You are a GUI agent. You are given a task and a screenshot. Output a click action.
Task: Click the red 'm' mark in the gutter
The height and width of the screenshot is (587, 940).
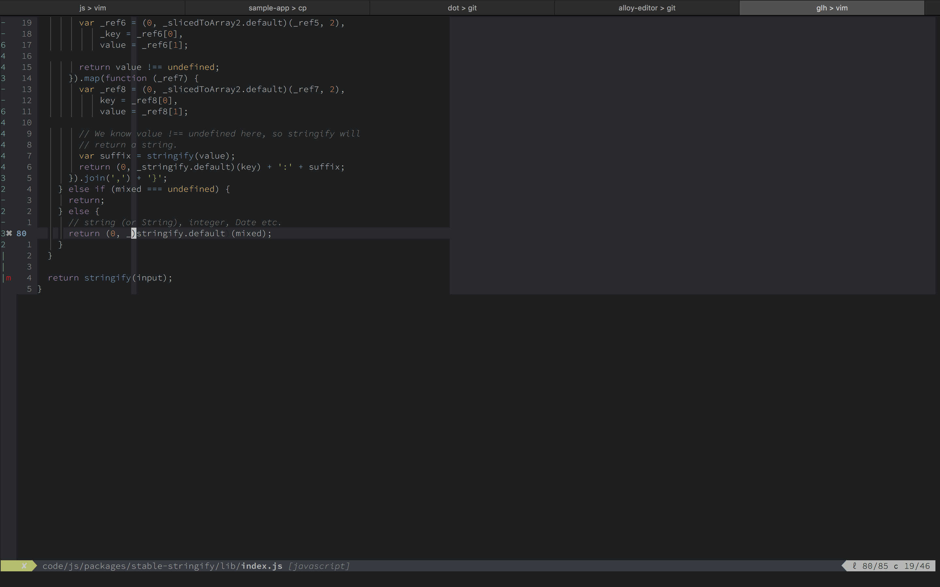(8, 278)
